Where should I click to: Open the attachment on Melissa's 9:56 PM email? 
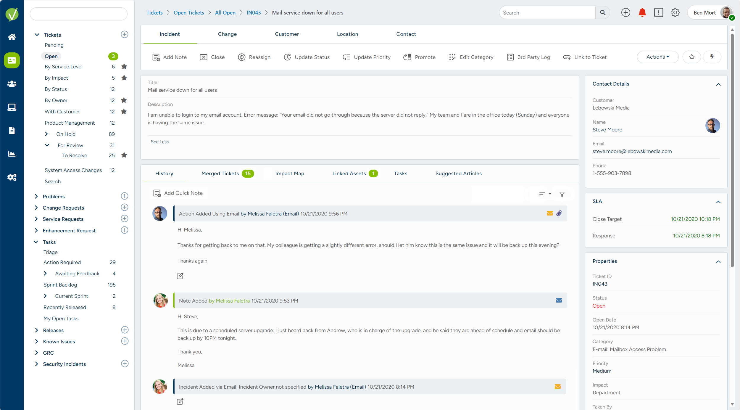[559, 213]
